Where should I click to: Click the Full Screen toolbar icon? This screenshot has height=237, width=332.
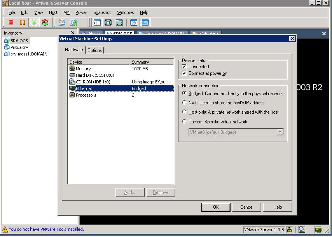108,22
